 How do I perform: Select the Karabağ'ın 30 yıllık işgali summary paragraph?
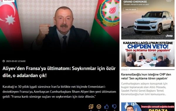59,92
